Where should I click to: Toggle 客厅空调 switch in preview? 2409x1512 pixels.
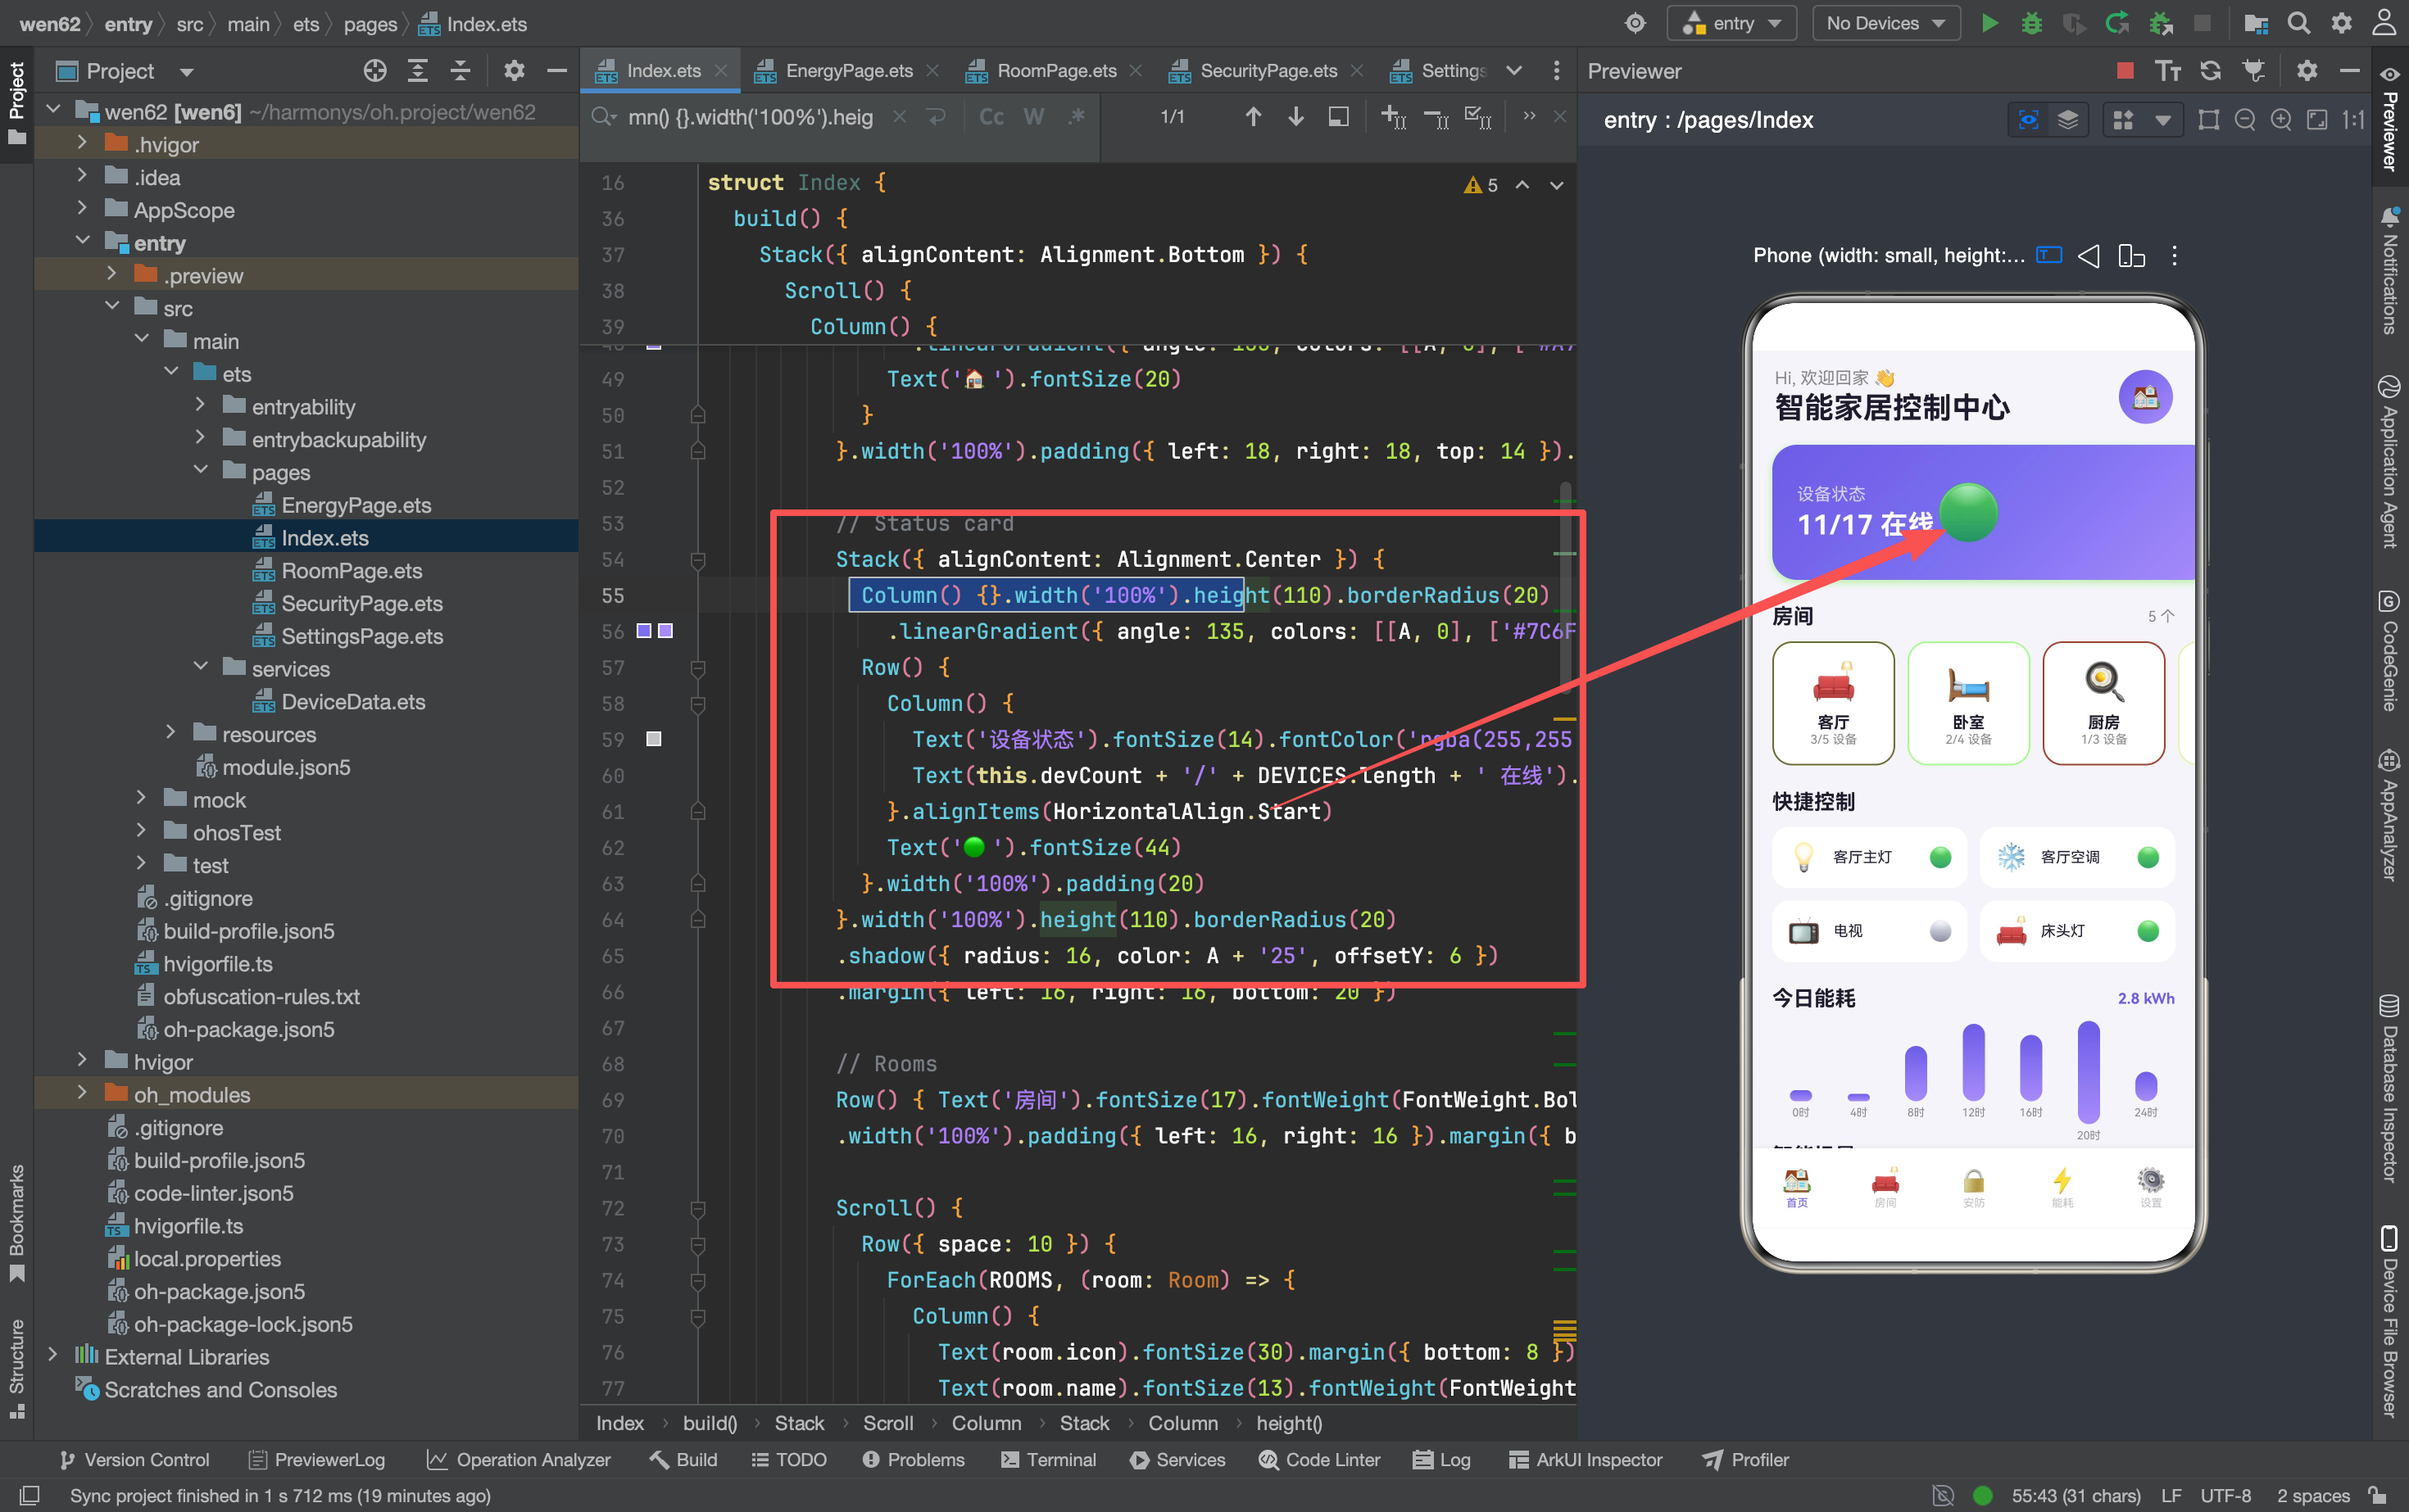2148,857
